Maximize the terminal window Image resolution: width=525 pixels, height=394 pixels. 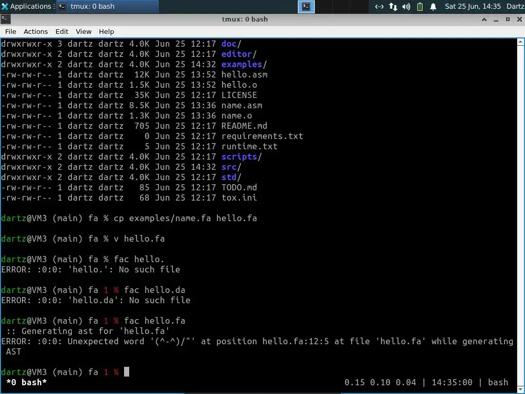tap(508, 19)
